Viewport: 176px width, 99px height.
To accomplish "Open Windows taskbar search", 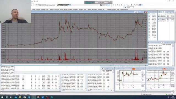I will 7,97.
